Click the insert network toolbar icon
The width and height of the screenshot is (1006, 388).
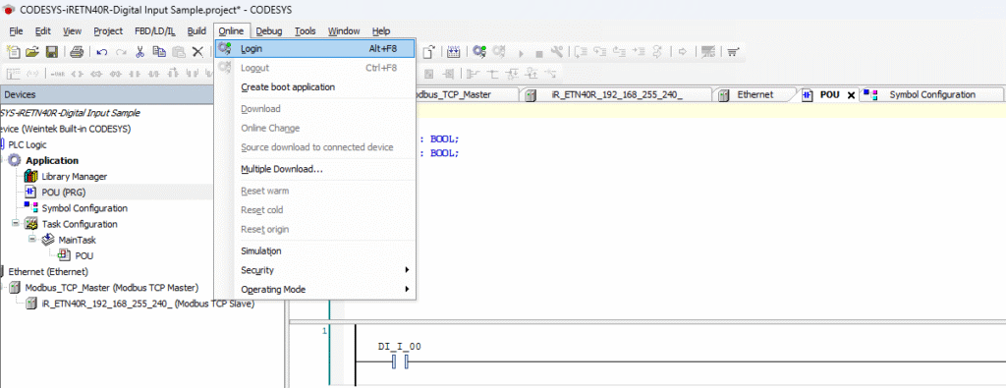pyautogui.click(x=14, y=74)
